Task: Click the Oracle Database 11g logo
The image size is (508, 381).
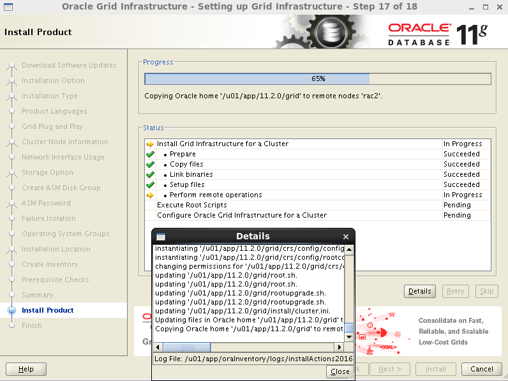Action: tap(438, 35)
